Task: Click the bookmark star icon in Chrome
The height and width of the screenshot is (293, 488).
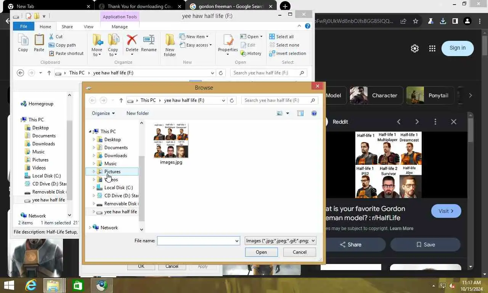Action: coord(416,21)
